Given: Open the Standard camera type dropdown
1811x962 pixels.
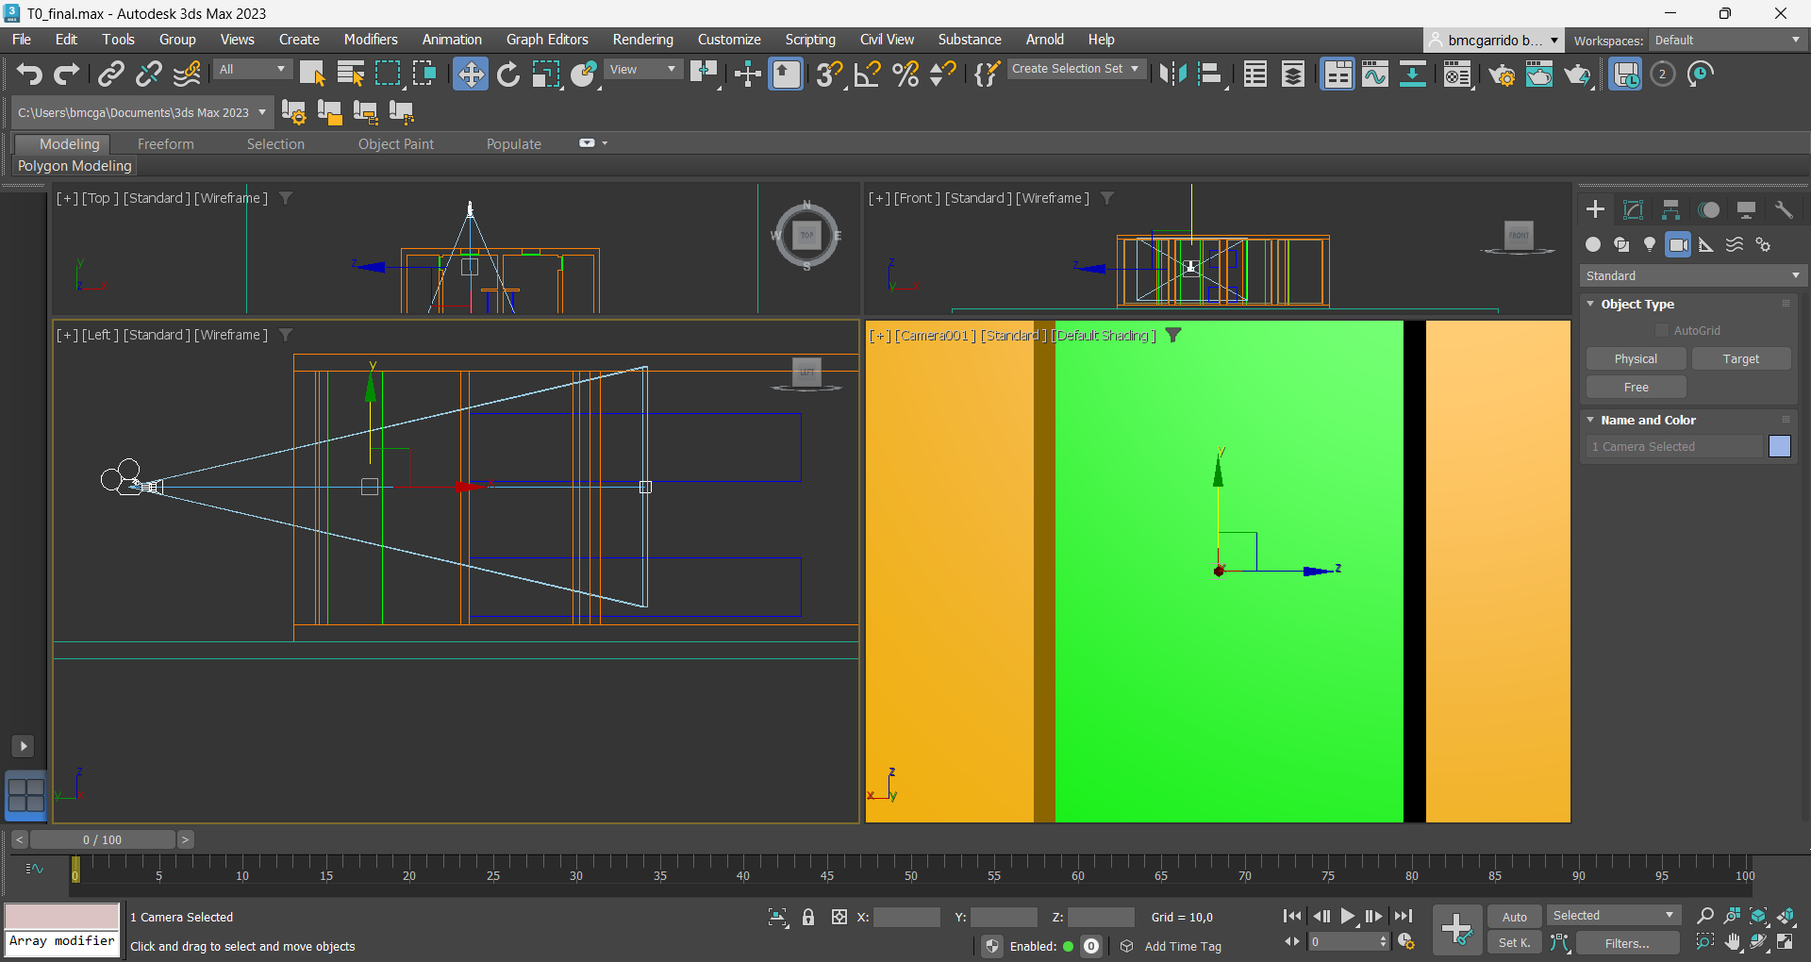Looking at the screenshot, I should coord(1692,275).
